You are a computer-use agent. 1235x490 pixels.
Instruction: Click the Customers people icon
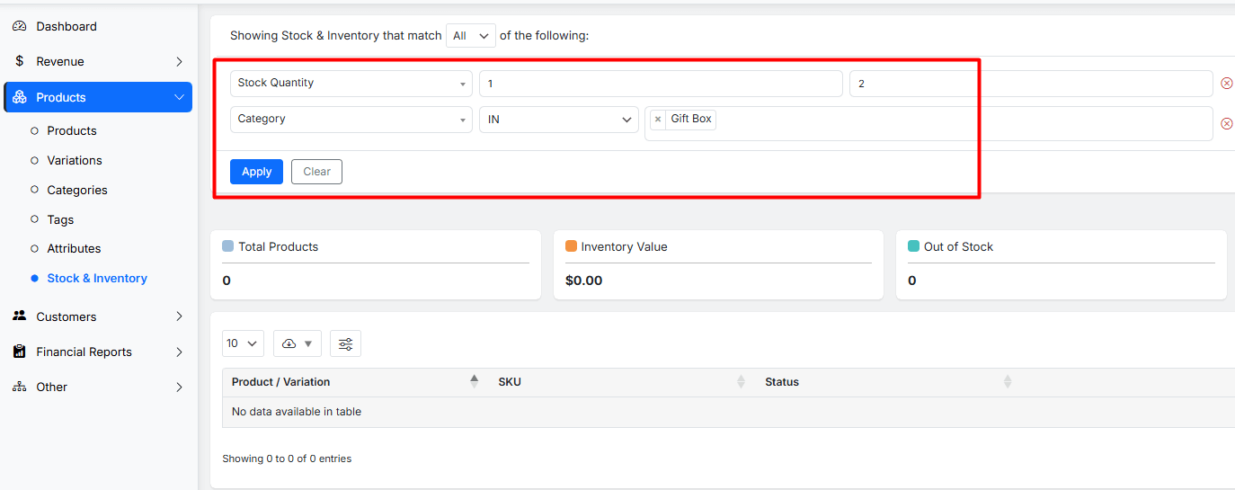pos(19,316)
